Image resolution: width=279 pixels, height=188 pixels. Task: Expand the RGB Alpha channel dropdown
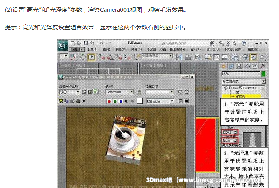(171, 101)
